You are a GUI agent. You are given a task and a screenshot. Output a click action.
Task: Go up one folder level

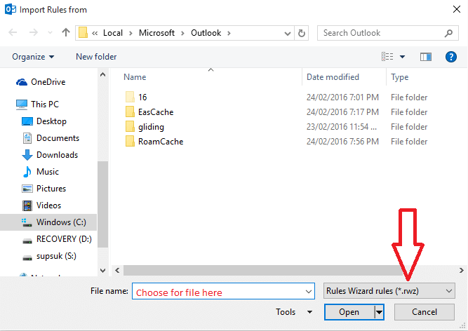(x=66, y=32)
